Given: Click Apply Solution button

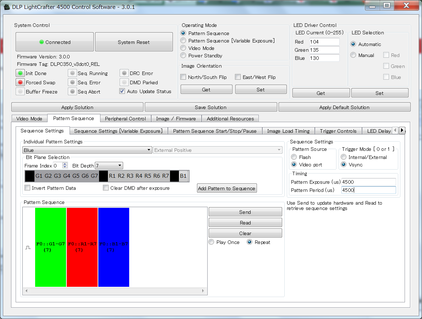Looking at the screenshot, I should [x=77, y=107].
